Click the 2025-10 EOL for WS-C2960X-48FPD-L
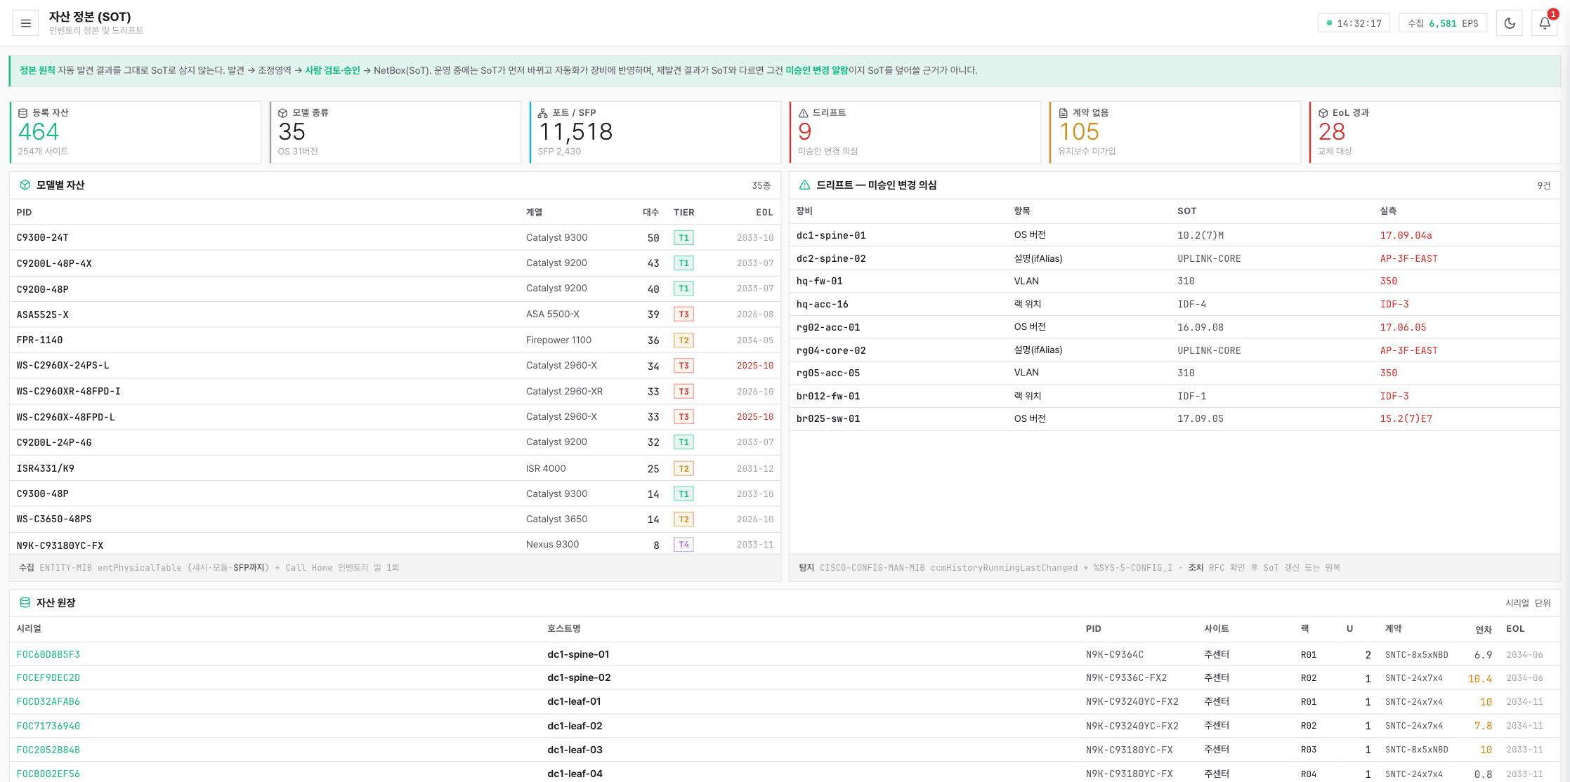Screen dimensions: 1570x782 point(755,417)
